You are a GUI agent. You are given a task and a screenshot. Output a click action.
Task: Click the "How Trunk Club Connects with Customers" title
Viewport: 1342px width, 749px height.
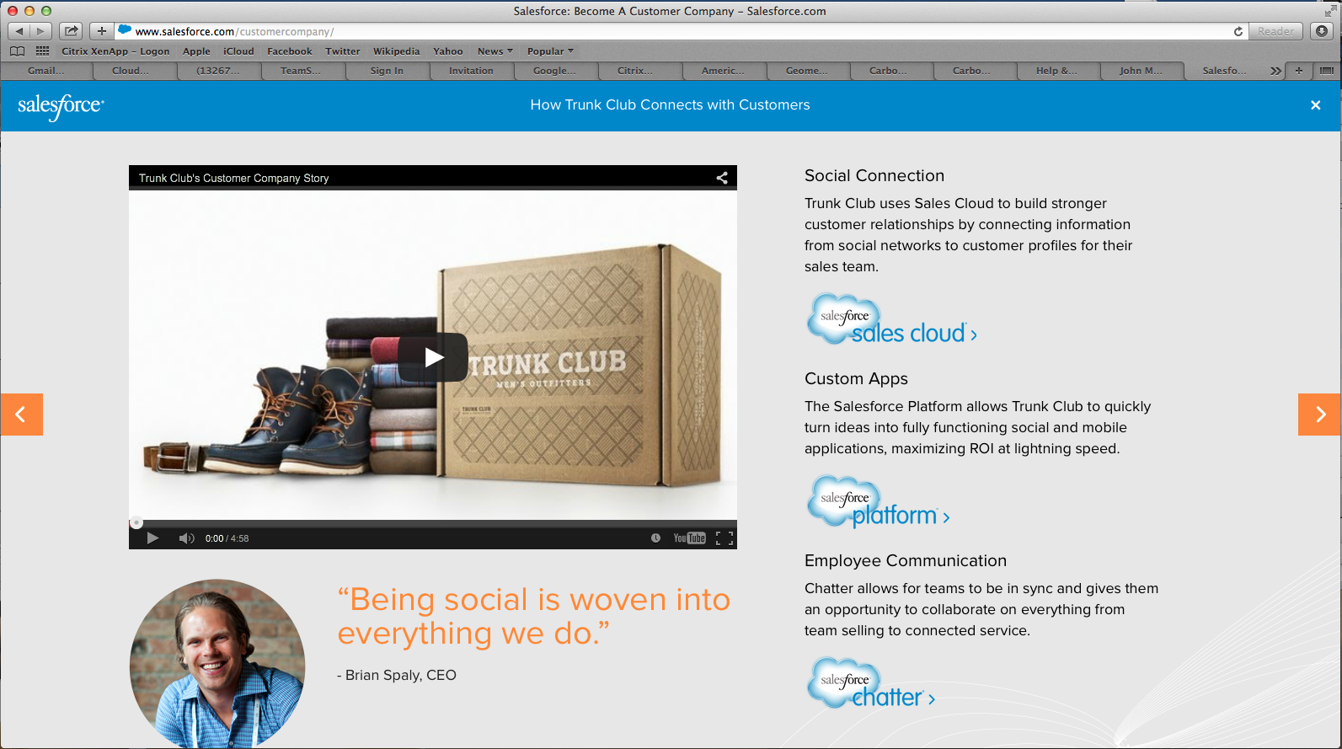click(x=671, y=104)
